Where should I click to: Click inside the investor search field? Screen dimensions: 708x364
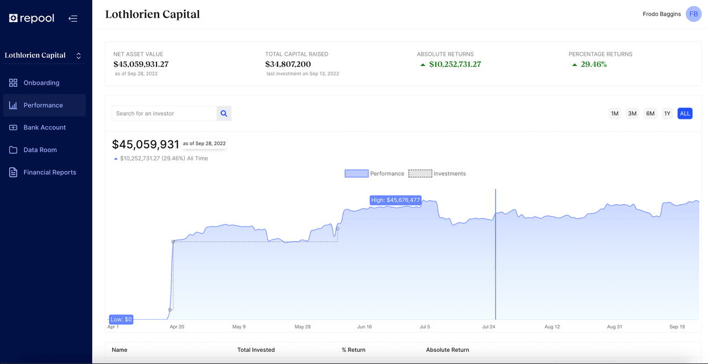(163, 113)
